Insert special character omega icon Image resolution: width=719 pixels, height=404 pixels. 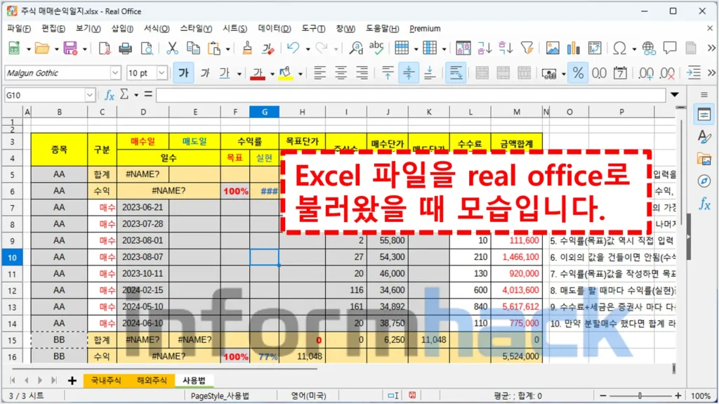pos(619,48)
